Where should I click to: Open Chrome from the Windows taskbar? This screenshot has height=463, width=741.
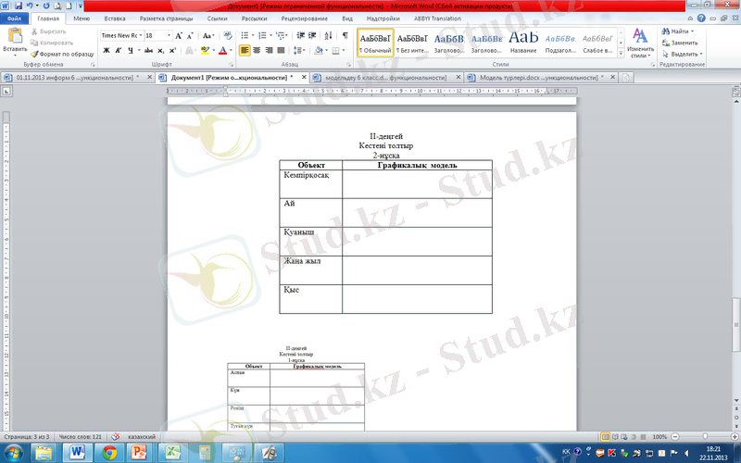[x=109, y=452]
